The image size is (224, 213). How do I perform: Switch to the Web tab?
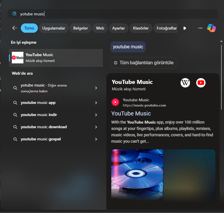pos(100,28)
